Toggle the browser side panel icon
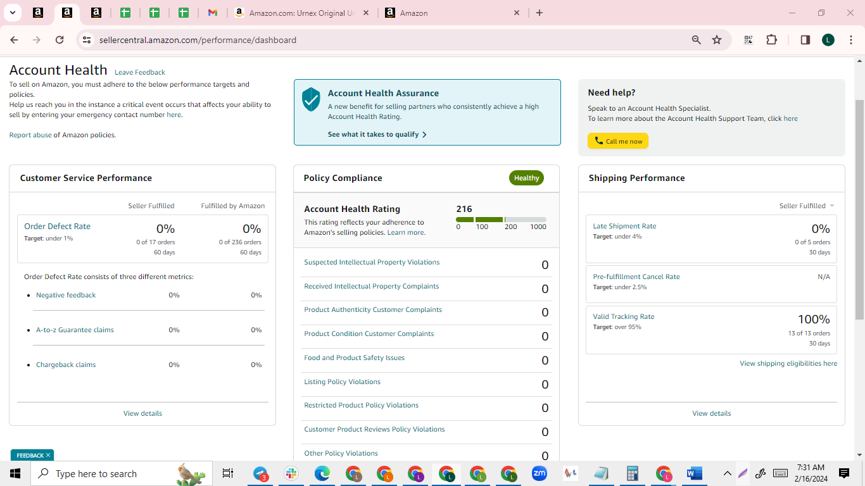 tap(805, 40)
